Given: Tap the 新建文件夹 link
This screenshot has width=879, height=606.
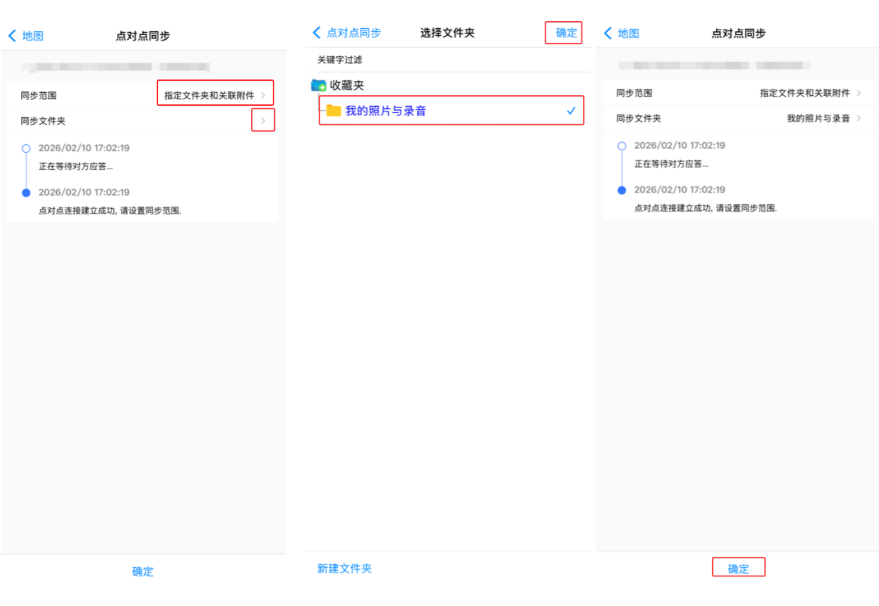Looking at the screenshot, I should coord(344,569).
